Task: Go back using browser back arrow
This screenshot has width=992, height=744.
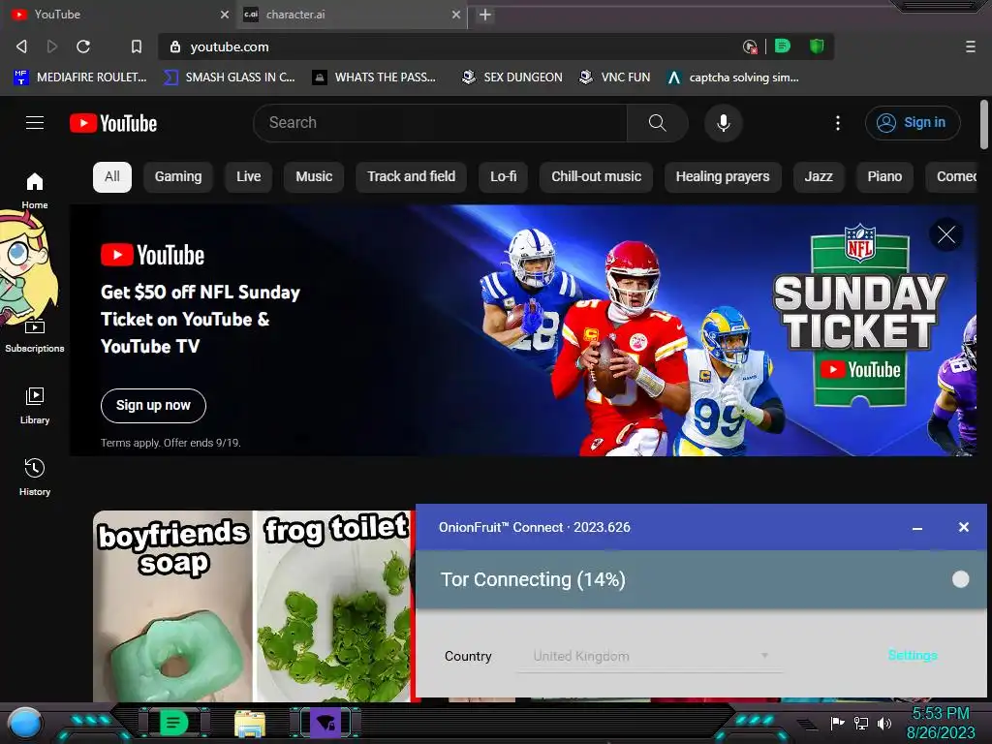Action: pos(21,46)
